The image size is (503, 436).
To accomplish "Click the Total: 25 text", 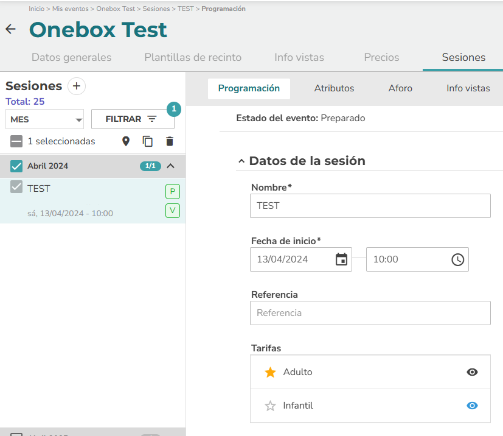I will pyautogui.click(x=25, y=102).
